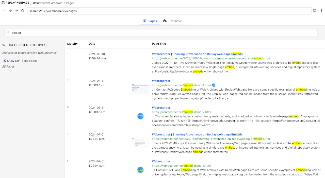The height and width of the screenshot is (178, 325).
Task: Sort by the Match column header
Action: [x=72, y=44]
